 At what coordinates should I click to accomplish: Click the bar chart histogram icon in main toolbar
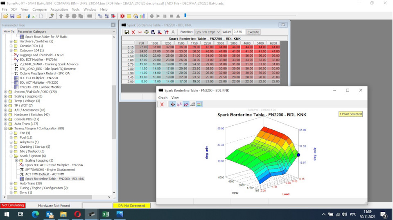pos(142,16)
